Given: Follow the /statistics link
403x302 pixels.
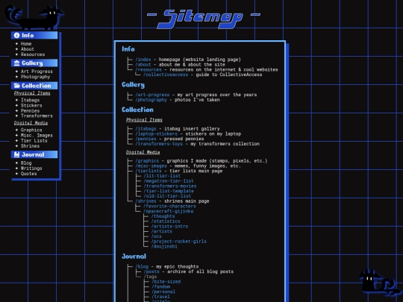Looking at the screenshot, I should (166, 221).
